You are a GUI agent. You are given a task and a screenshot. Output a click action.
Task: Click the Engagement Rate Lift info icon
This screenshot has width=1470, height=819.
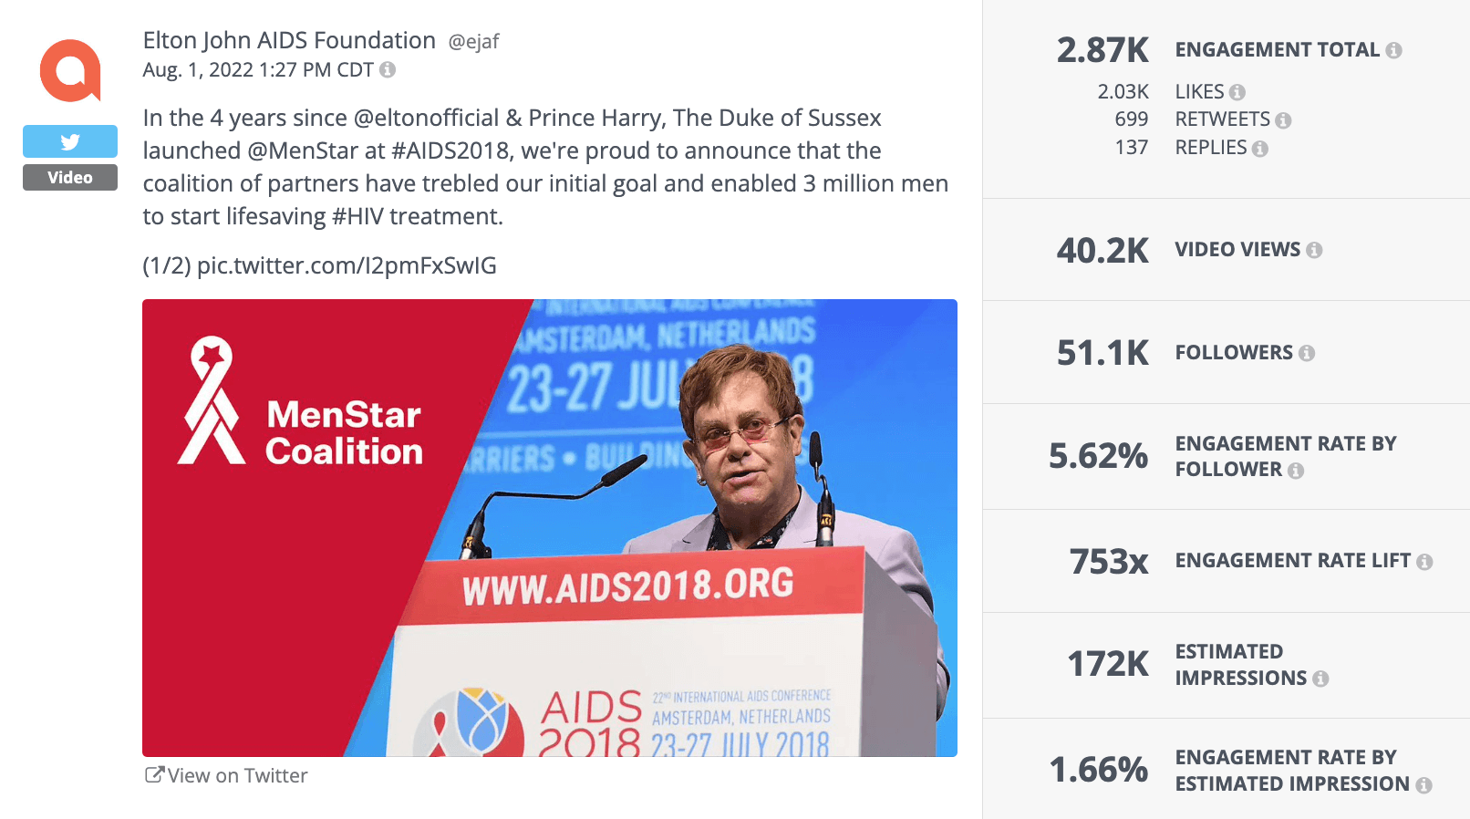[1424, 562]
